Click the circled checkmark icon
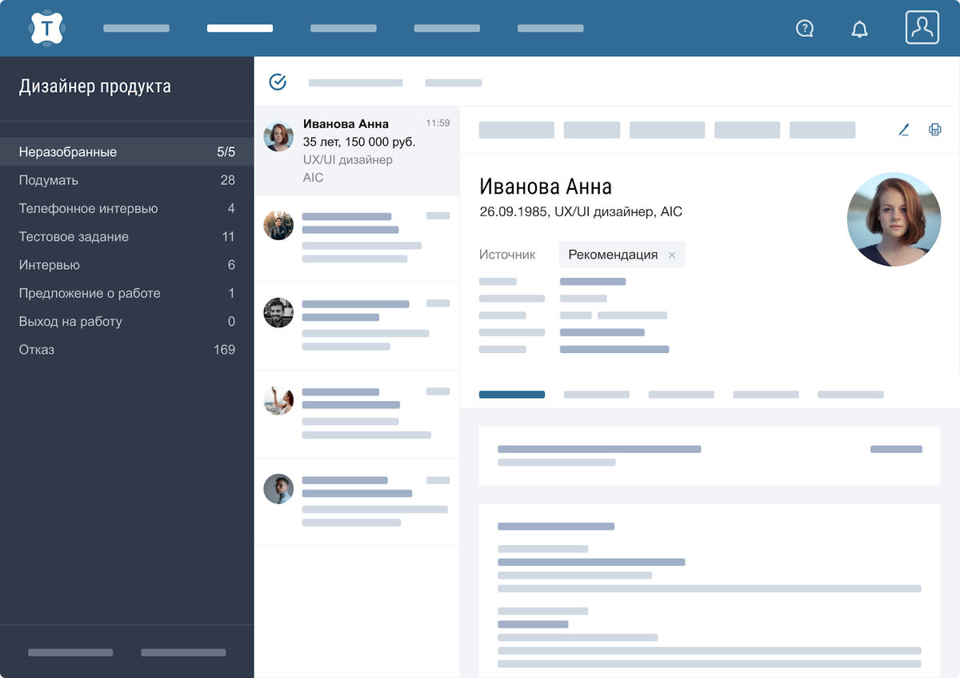Image resolution: width=960 pixels, height=678 pixels. 278,82
